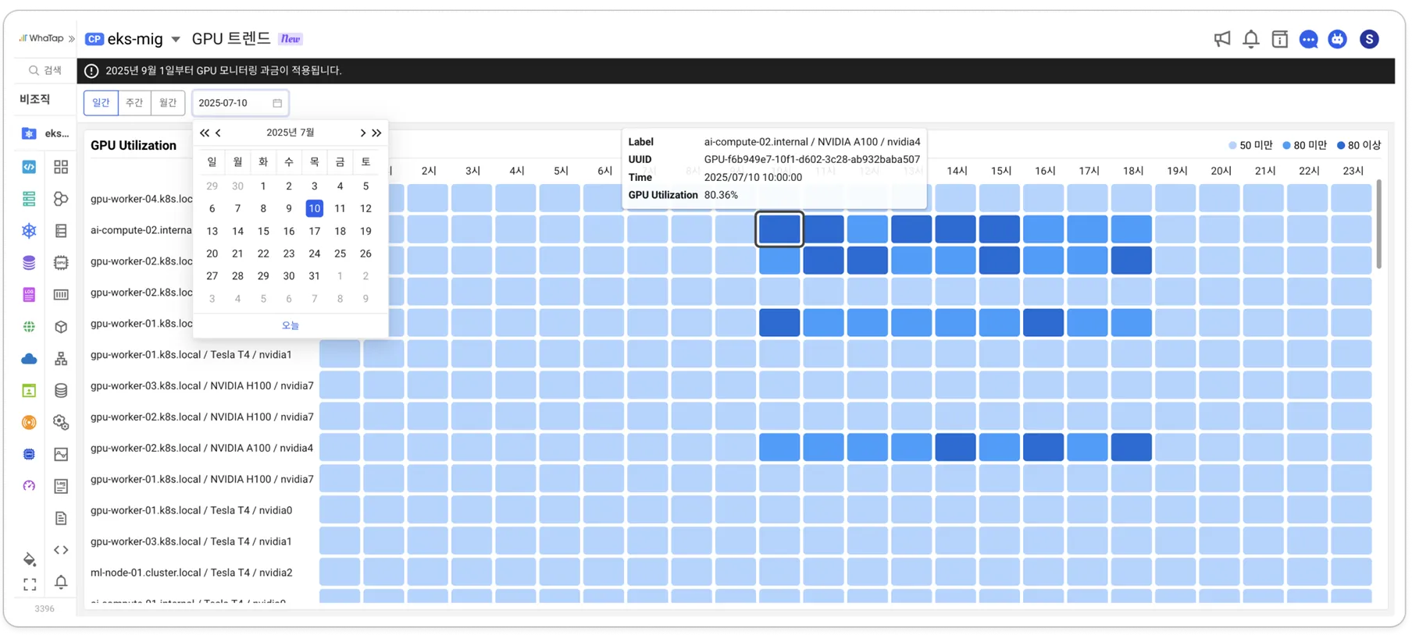
Task: Open the globe icon in sidebar
Action: pyautogui.click(x=29, y=327)
